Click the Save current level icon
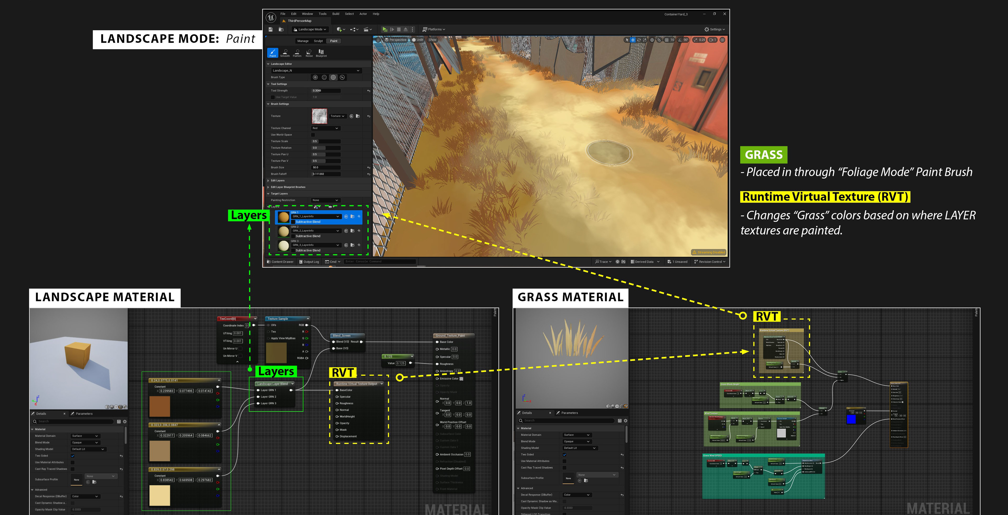The height and width of the screenshot is (515, 1008). coord(270,29)
